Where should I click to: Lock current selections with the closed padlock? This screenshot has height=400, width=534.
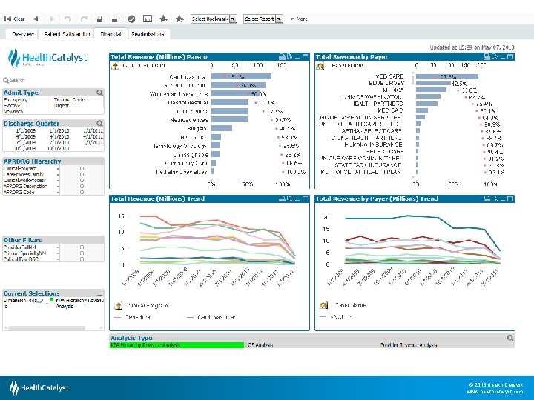coord(99,19)
